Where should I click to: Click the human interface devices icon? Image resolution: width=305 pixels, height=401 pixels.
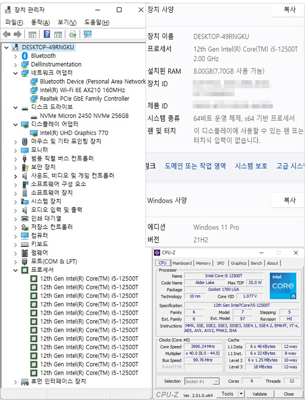[x=25, y=382]
